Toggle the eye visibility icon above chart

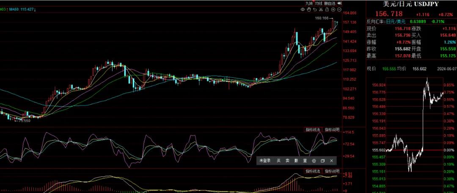click(x=303, y=9)
